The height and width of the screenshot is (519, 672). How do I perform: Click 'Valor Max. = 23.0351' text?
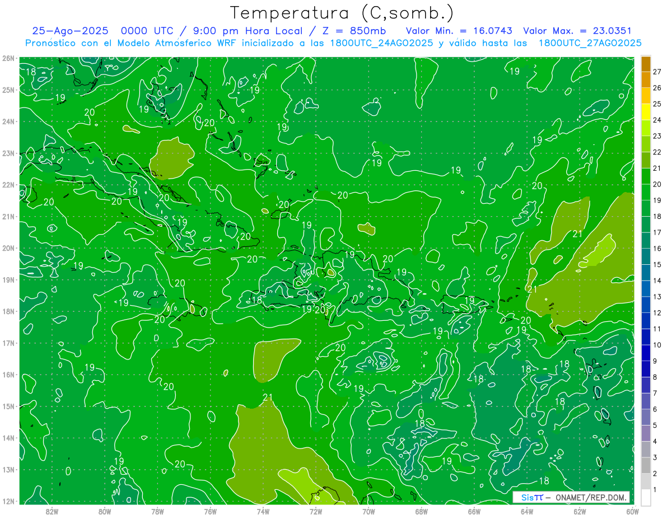pos(577,31)
